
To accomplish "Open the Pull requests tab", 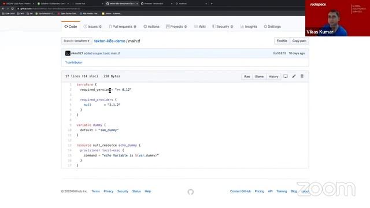I will (x=123, y=27).
